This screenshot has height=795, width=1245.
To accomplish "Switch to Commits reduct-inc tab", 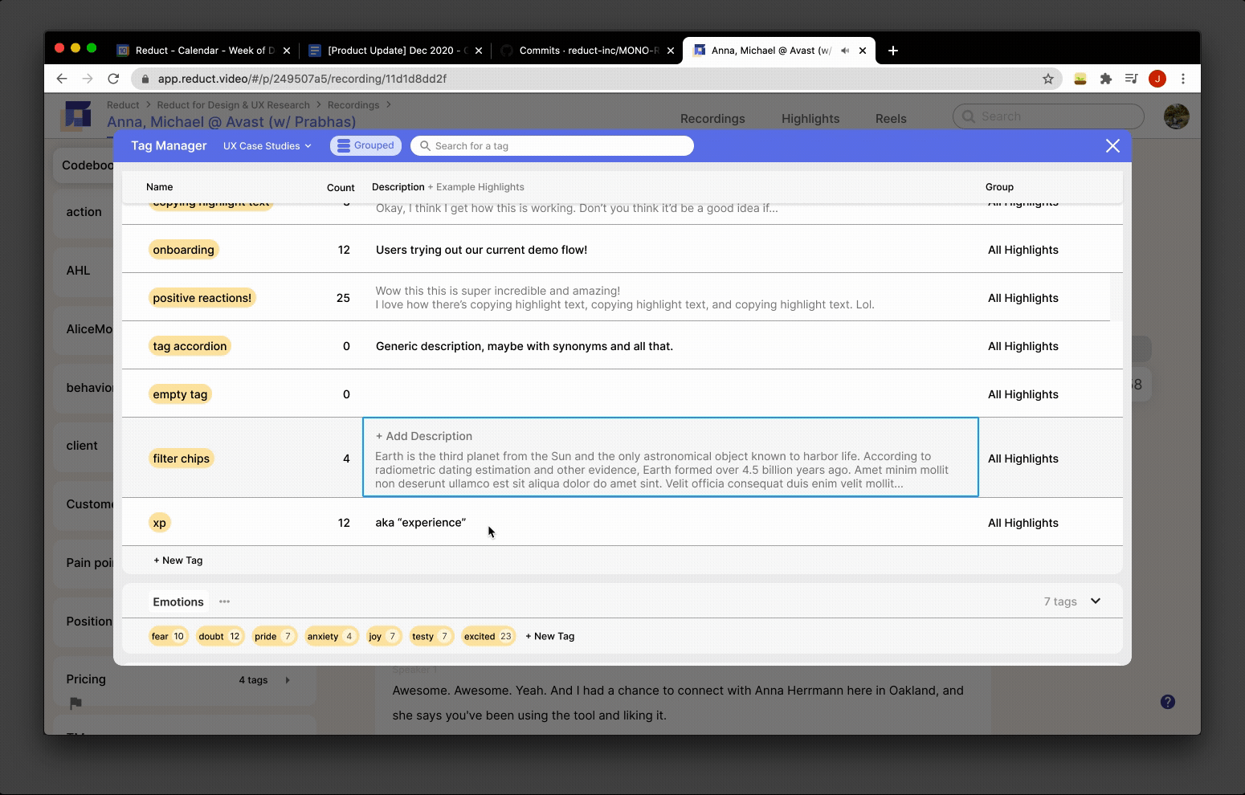I will 588,51.
